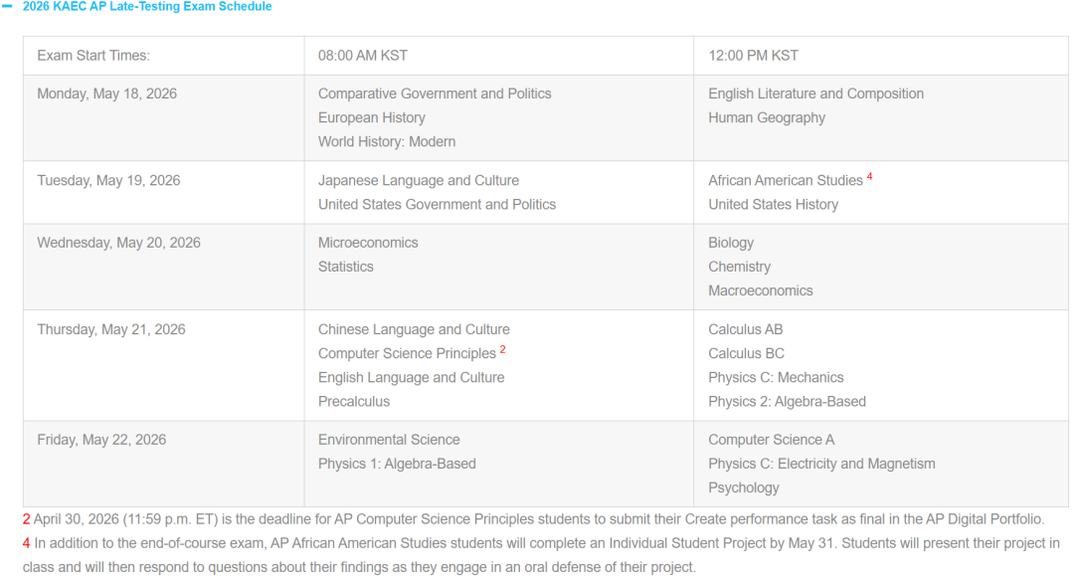
Task: Click the red footnote 2 beside Computer Science Principles
Action: (x=503, y=350)
